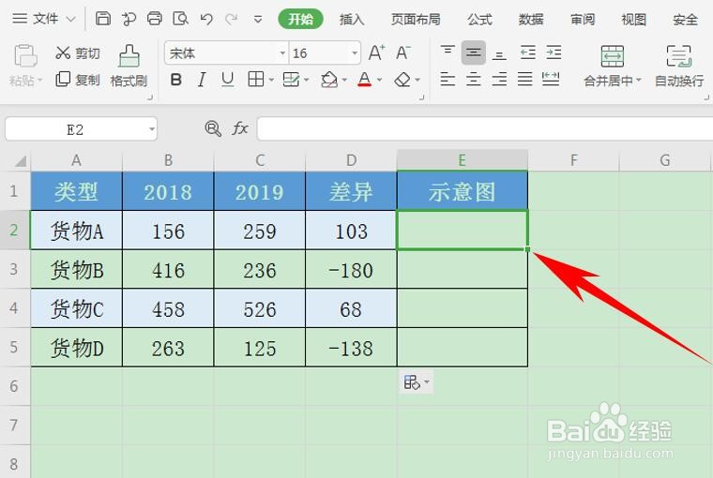The image size is (713, 478).
Task: Click 自动换行 wrap text icon
Action: click(679, 56)
